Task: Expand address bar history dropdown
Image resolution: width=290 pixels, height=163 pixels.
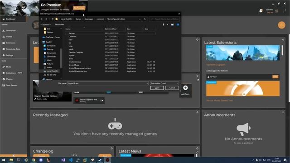Action: (x=140, y=19)
